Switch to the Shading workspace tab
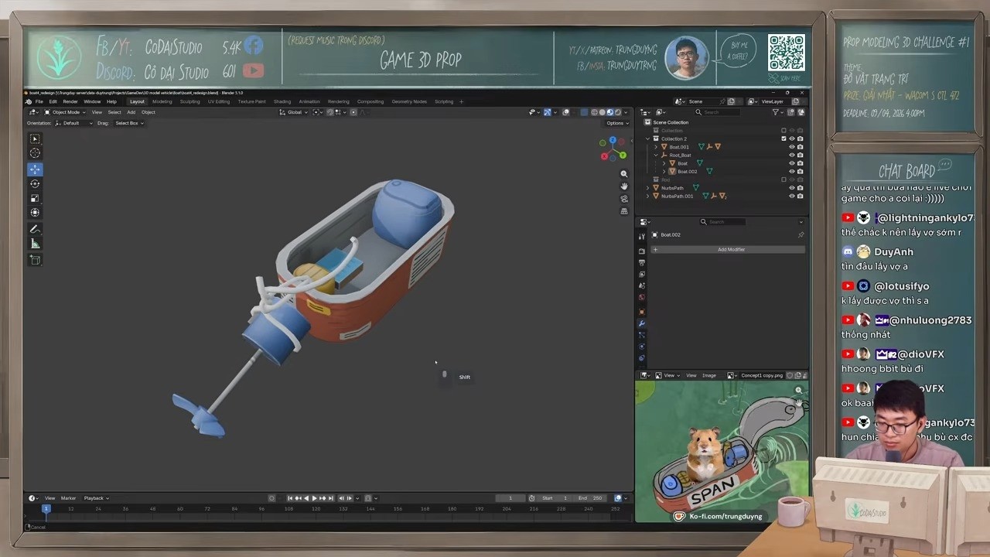The height and width of the screenshot is (557, 990). coord(282,101)
